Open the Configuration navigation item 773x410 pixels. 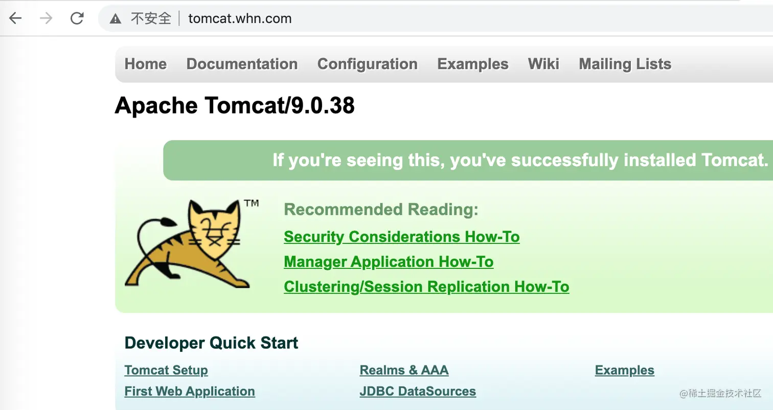coord(368,64)
